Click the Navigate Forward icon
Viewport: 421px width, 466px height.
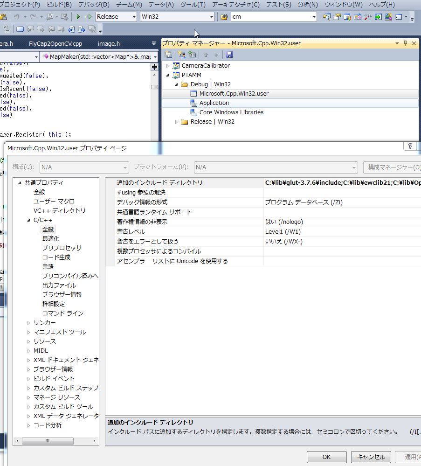[64, 17]
